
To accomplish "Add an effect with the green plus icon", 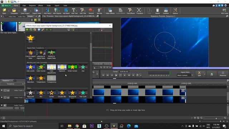I will [x=27, y=30].
